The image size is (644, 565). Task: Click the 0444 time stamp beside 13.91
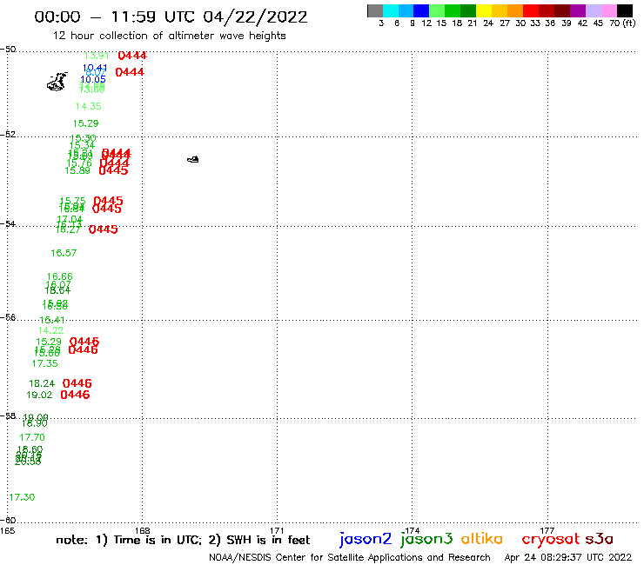[x=132, y=56]
